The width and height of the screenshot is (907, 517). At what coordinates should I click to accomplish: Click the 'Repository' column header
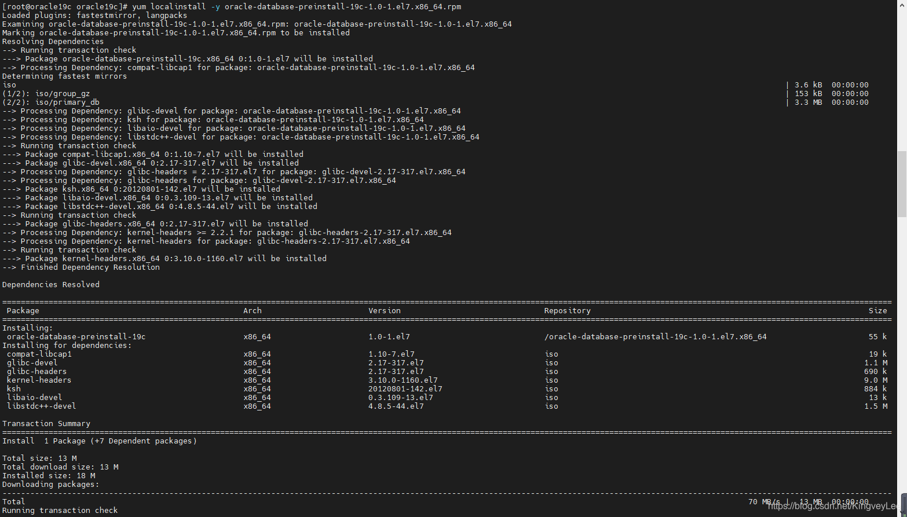[567, 310]
